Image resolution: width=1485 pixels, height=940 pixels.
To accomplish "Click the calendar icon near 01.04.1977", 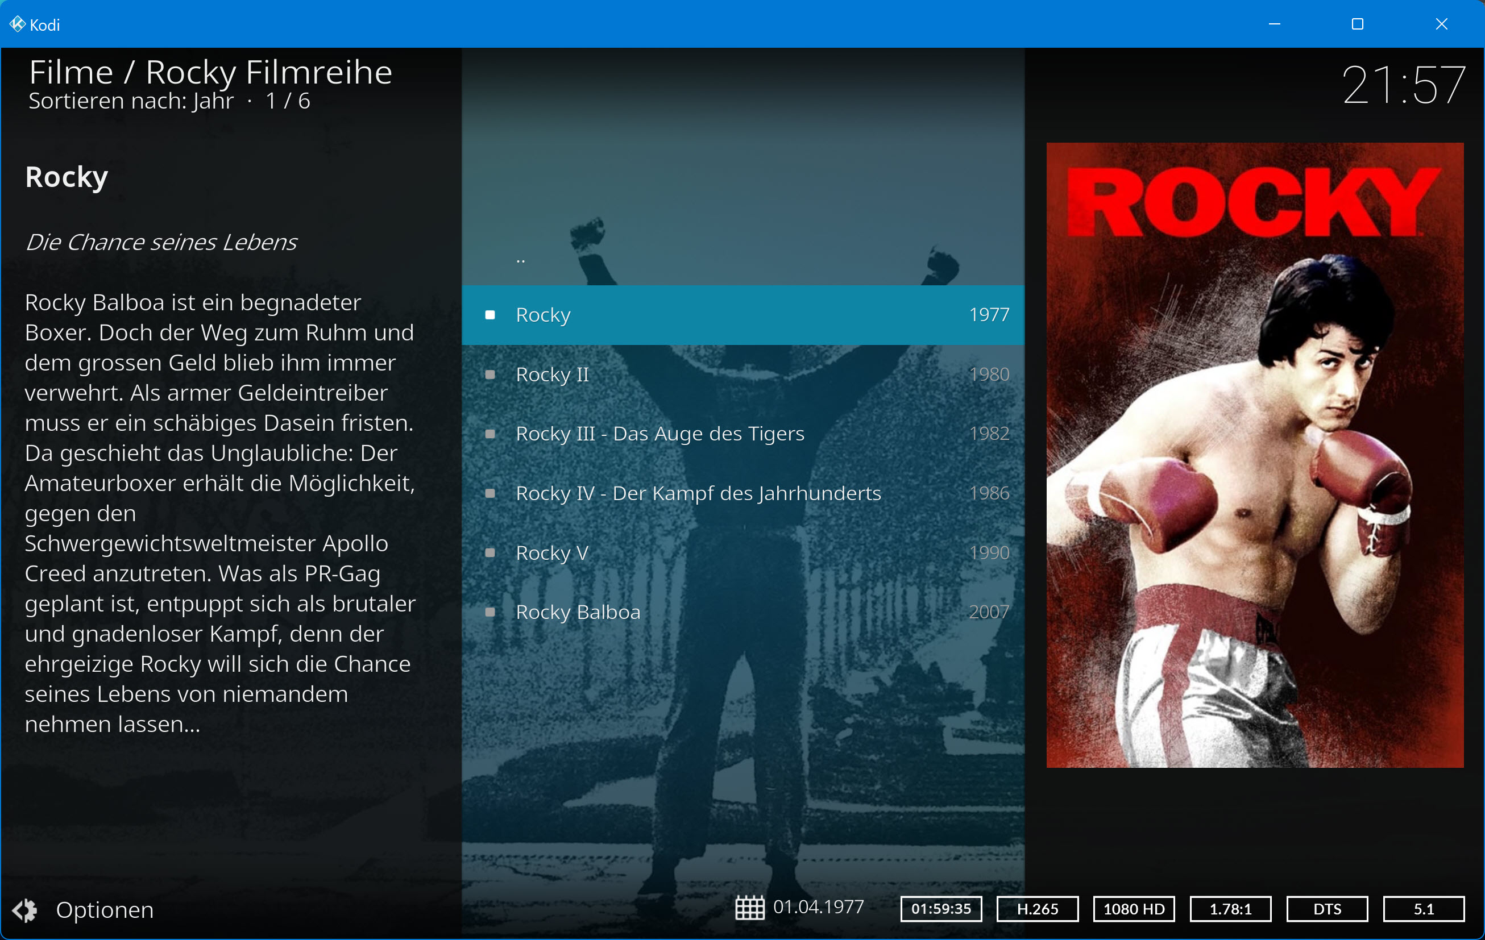I will click(750, 908).
